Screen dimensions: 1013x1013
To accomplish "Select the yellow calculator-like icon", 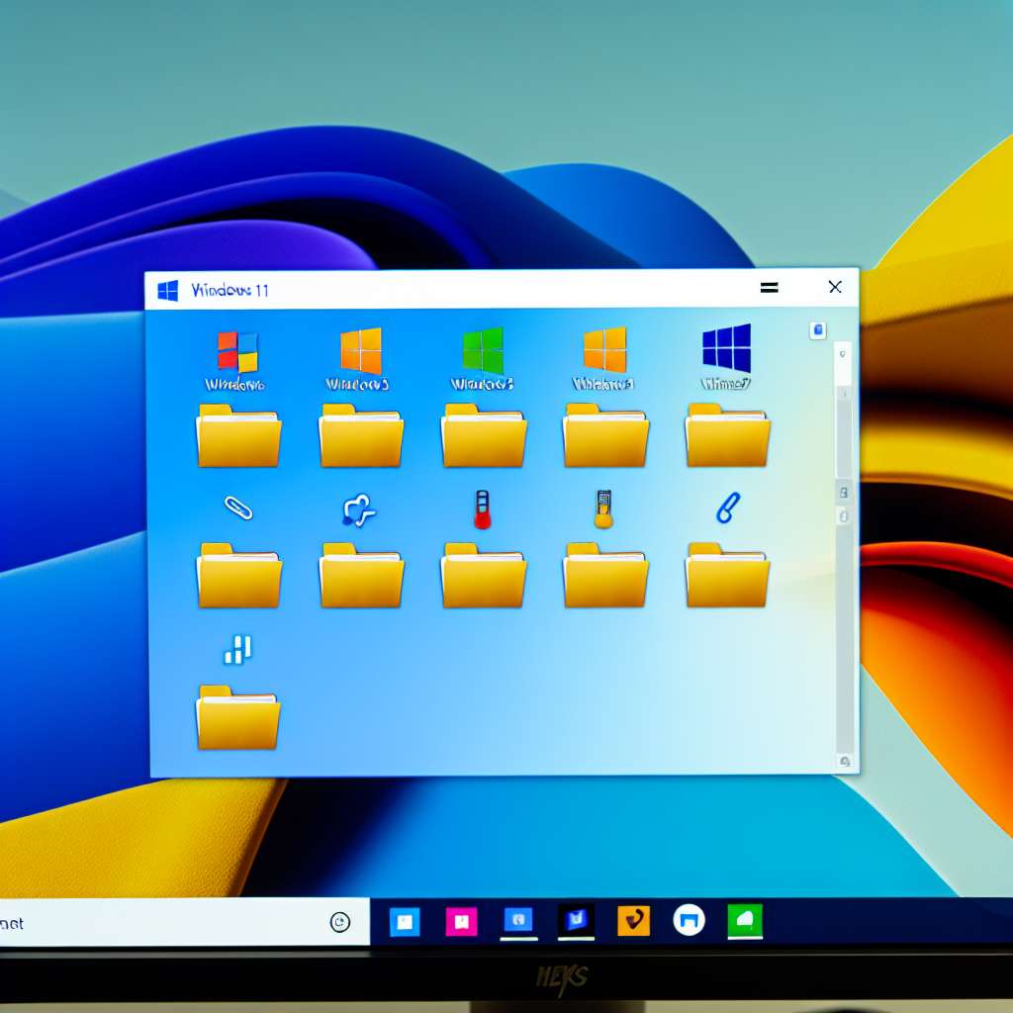I will click(603, 508).
